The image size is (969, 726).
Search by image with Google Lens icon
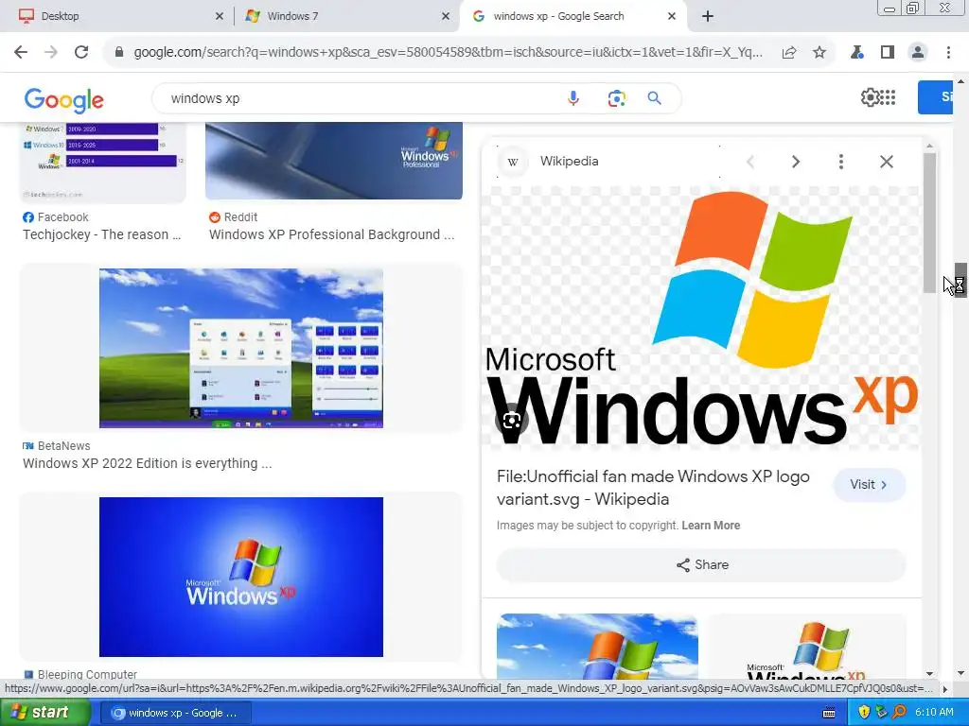pyautogui.click(x=616, y=98)
